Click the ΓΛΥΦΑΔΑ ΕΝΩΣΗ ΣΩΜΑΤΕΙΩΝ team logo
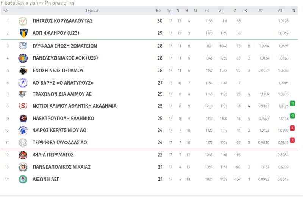 [x=23, y=46]
